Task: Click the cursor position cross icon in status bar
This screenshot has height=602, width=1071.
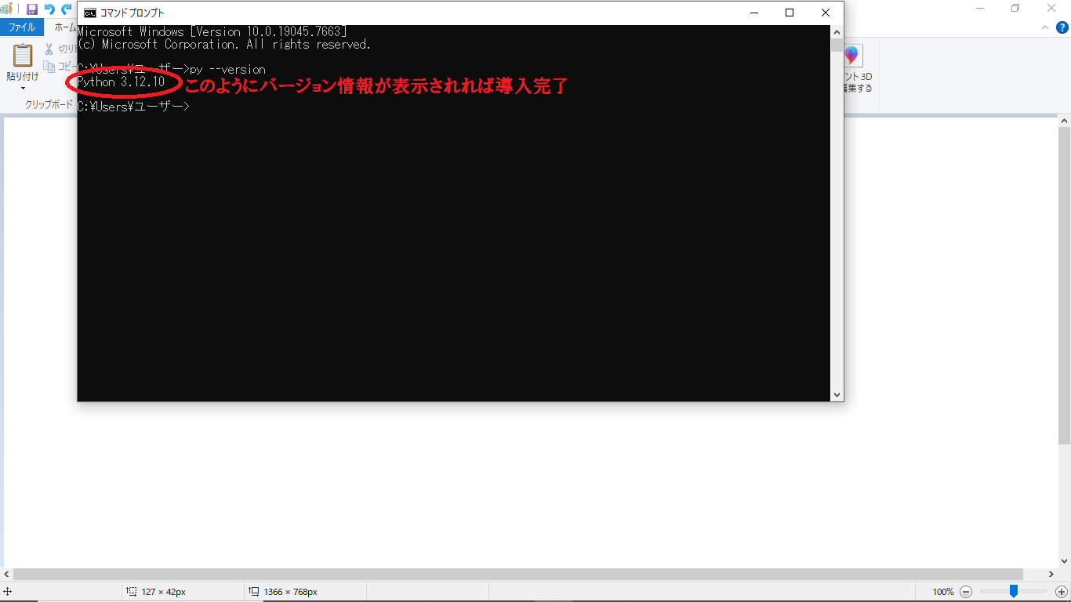Action: point(7,592)
